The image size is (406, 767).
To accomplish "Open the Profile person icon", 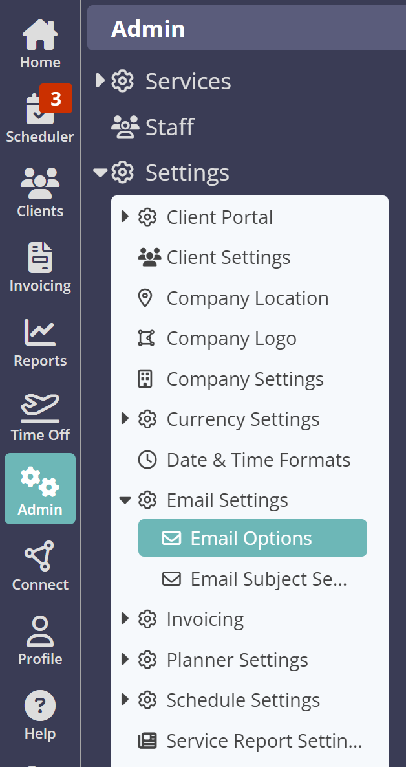I will pyautogui.click(x=40, y=631).
